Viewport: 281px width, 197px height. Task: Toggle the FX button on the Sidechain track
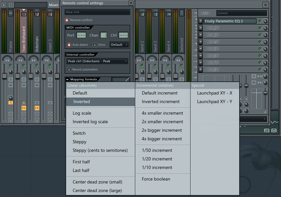37,108
